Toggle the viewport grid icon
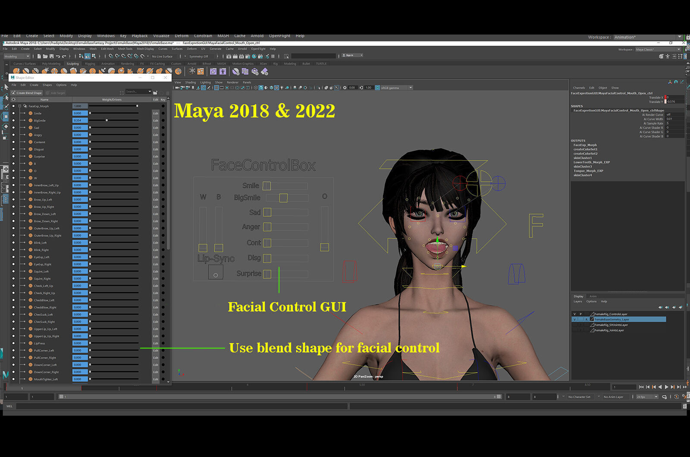Viewport: 690px width, 457px height. pos(216,88)
